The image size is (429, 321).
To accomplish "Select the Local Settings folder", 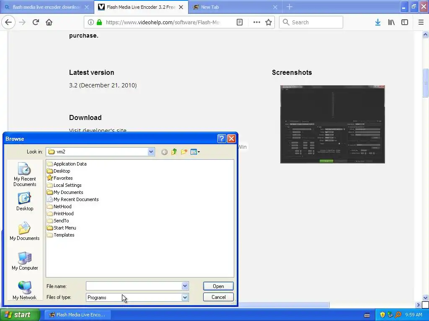I will point(64,185).
